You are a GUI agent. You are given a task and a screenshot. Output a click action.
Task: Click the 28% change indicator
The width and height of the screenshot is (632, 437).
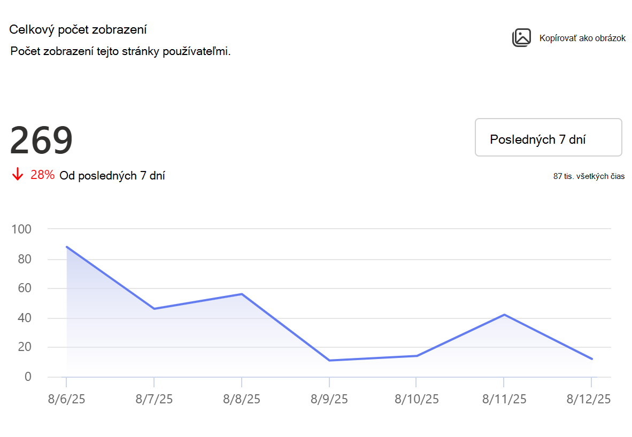point(42,175)
